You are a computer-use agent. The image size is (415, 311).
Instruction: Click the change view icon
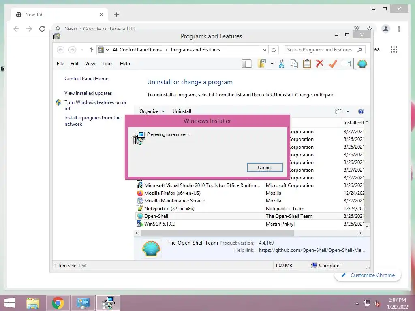(338, 111)
